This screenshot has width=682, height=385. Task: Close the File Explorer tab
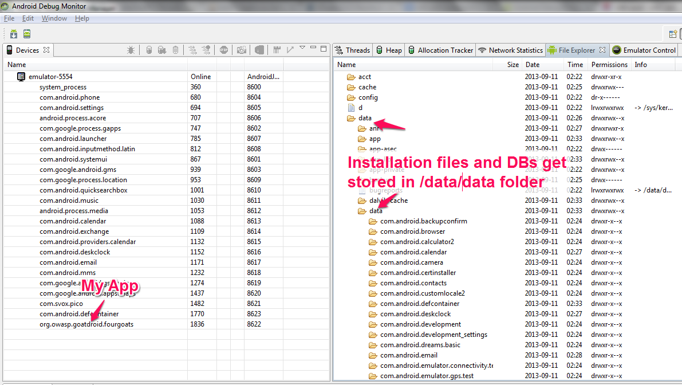click(602, 50)
